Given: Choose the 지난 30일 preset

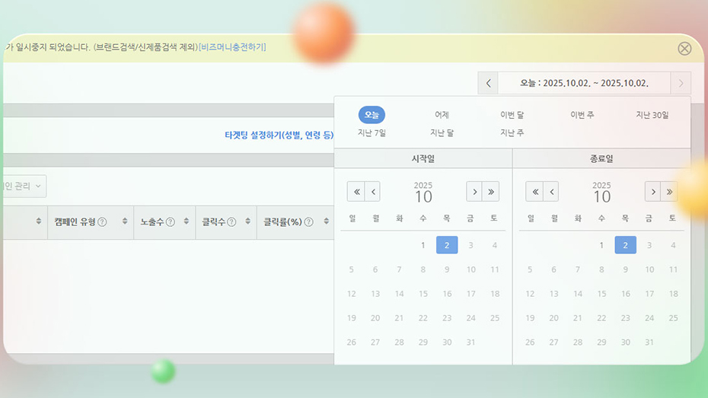Looking at the screenshot, I should coord(652,115).
